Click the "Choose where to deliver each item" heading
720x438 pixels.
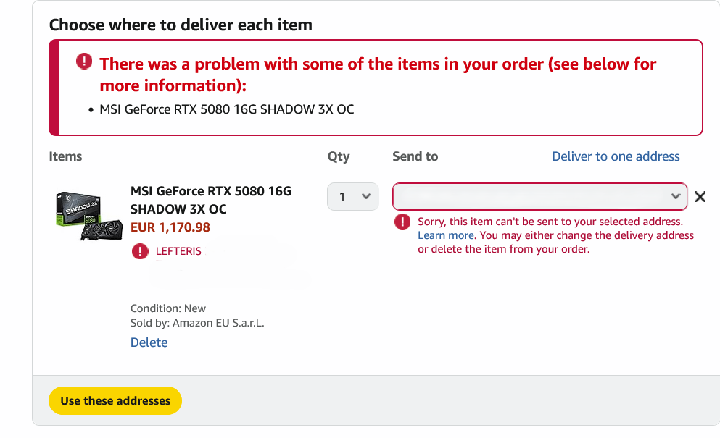[181, 25]
